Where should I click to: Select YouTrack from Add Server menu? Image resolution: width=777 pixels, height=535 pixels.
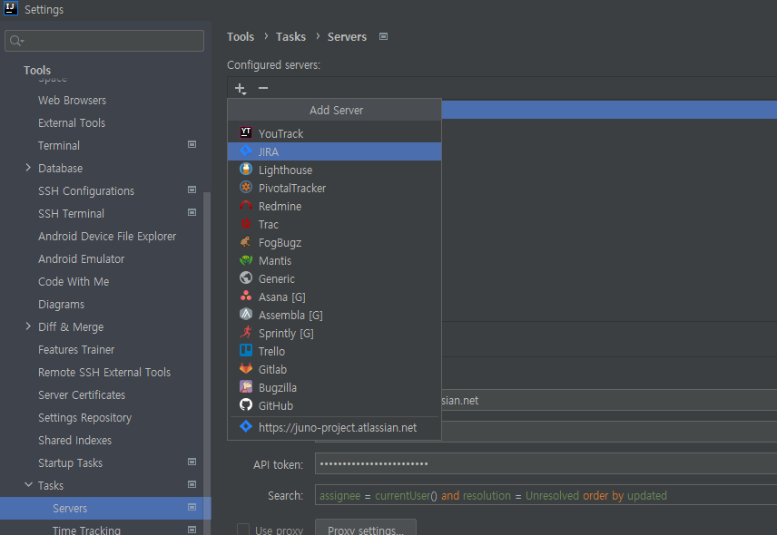tap(334, 133)
